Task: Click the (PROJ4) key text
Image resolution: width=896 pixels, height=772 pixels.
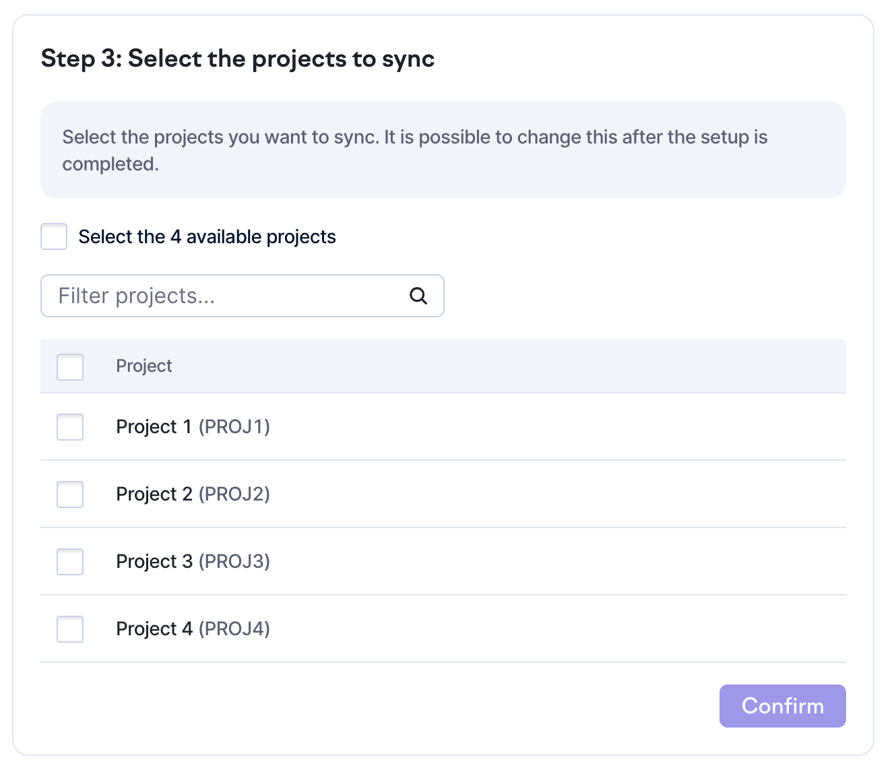Action: pyautogui.click(x=234, y=629)
